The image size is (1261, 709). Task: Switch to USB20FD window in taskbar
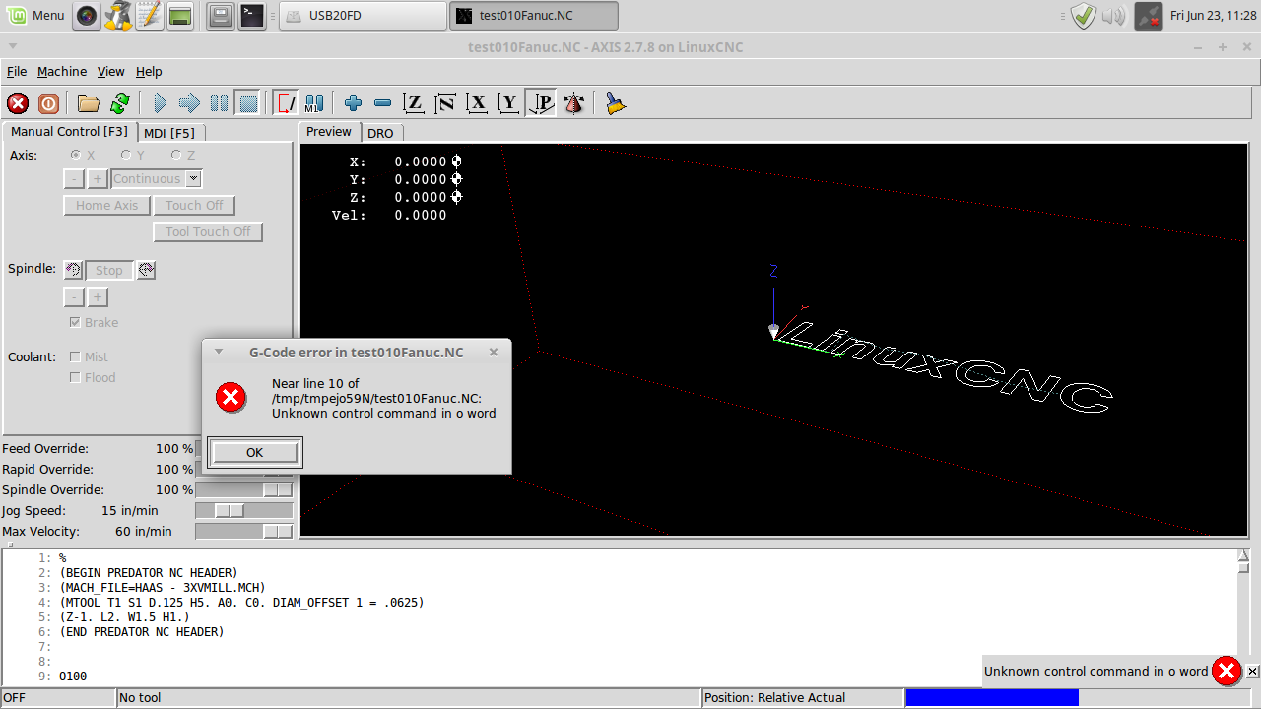pos(363,16)
